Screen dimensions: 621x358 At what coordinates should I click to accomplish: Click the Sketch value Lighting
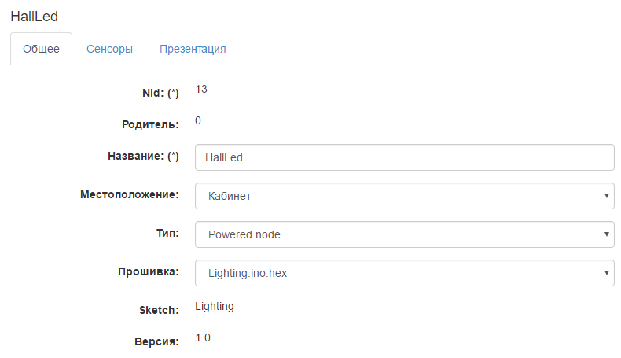coord(215,306)
